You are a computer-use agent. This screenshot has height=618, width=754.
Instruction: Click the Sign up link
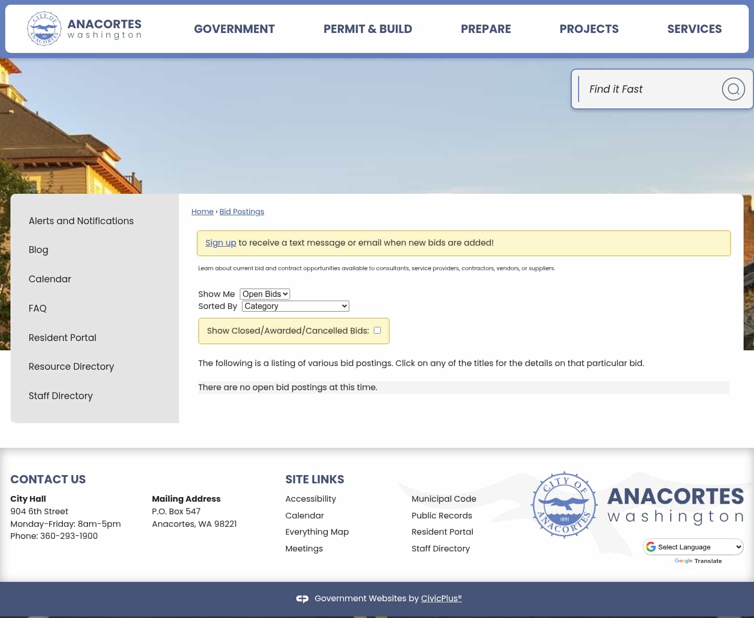coord(220,243)
